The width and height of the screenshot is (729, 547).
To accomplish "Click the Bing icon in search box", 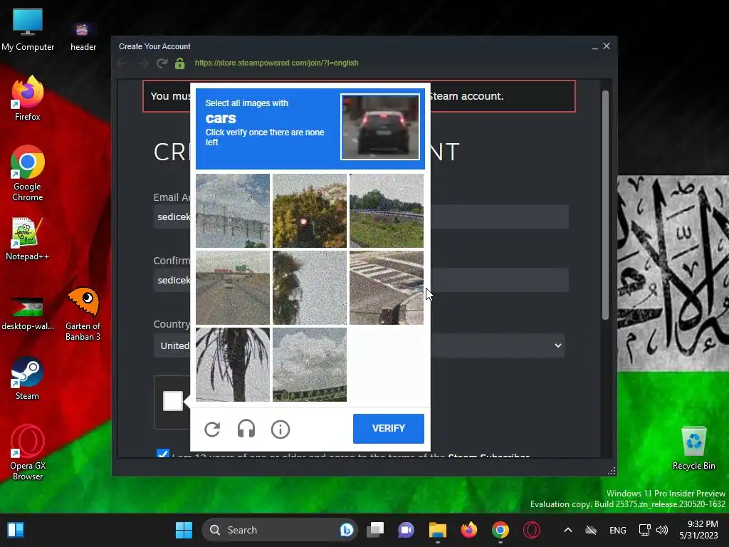I will [347, 530].
